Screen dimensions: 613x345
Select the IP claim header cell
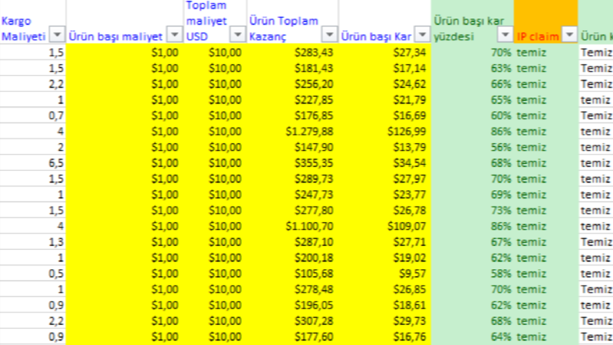(x=546, y=22)
